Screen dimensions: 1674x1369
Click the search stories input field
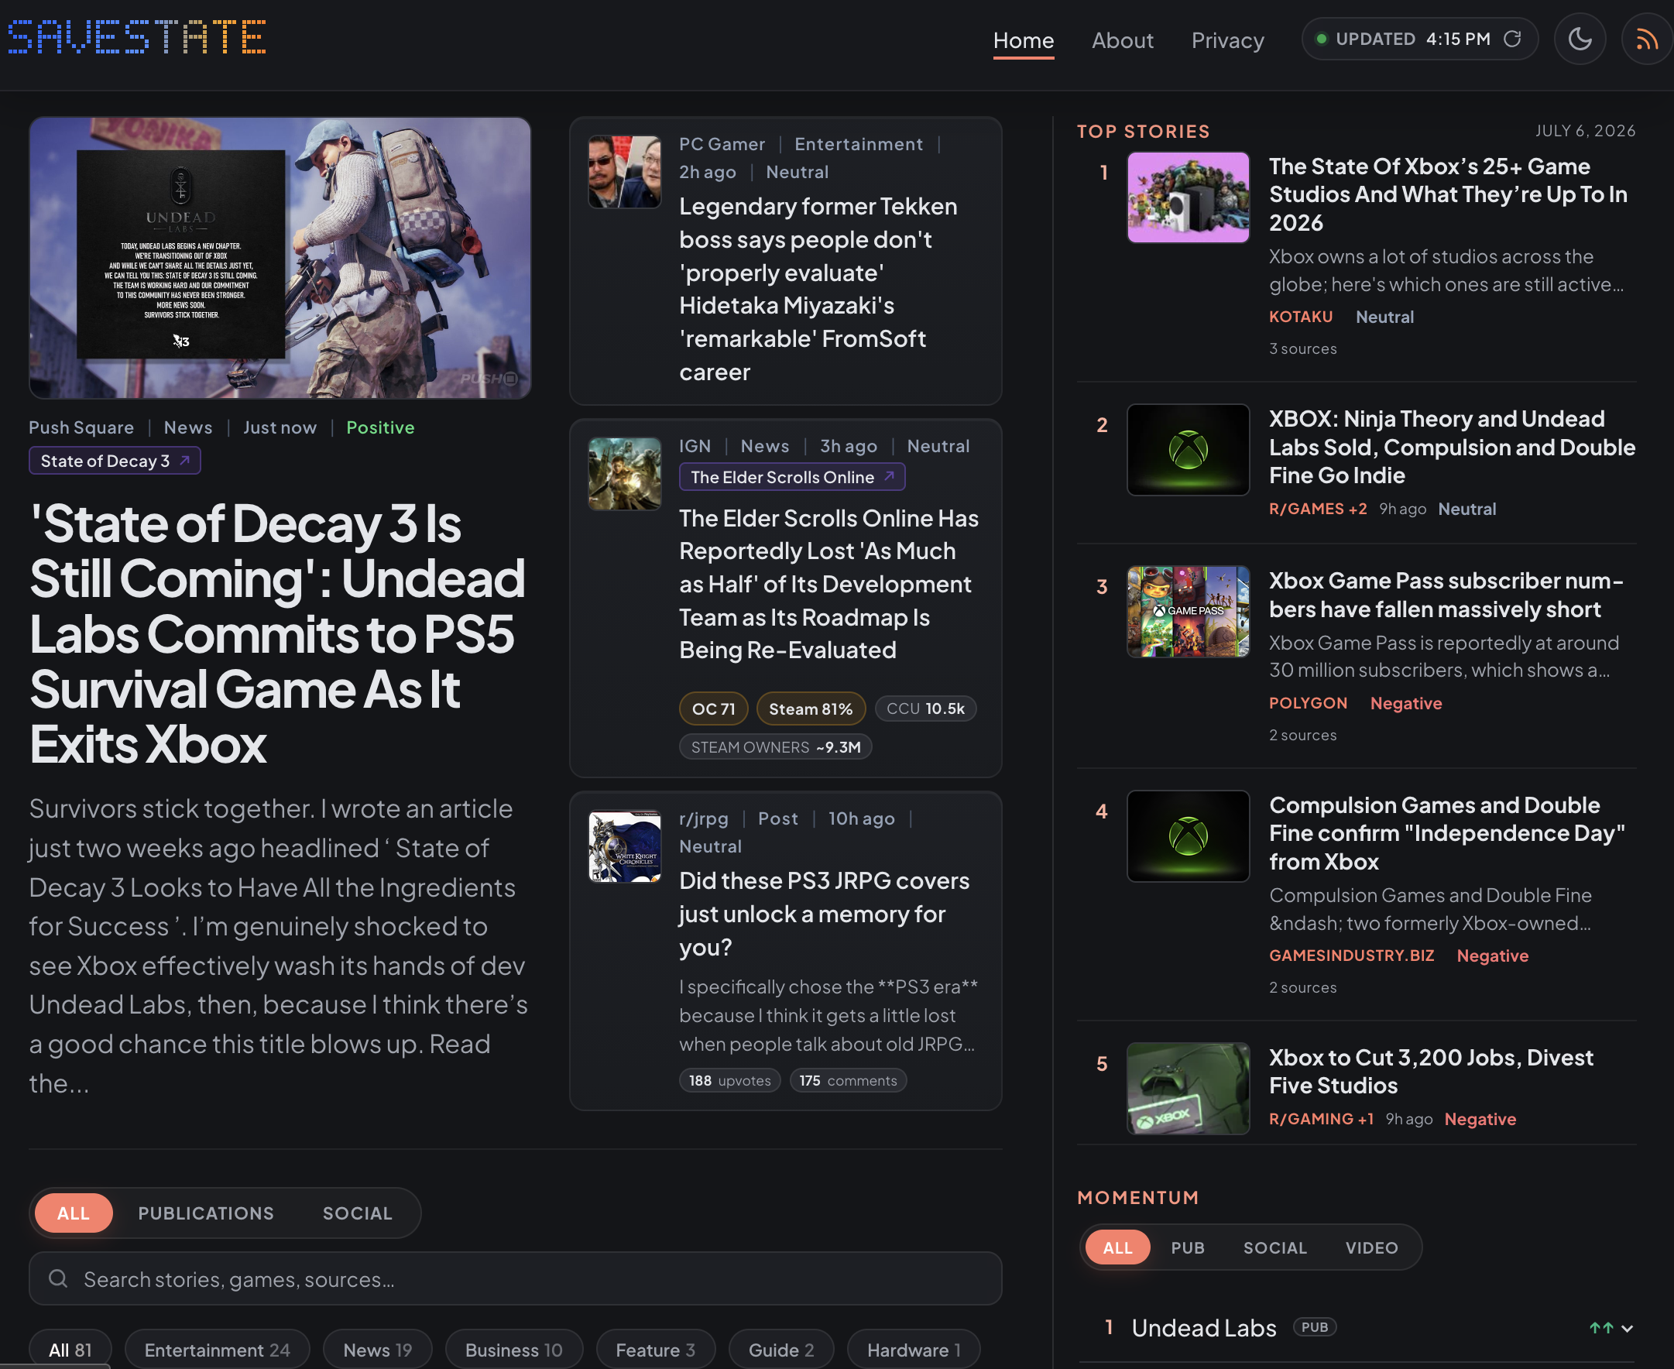[515, 1278]
